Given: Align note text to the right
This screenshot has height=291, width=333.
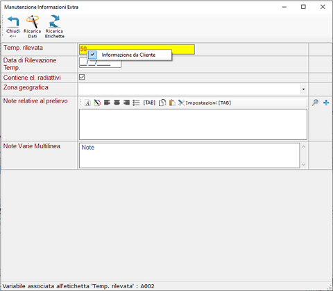Looking at the screenshot, I should [x=126, y=103].
